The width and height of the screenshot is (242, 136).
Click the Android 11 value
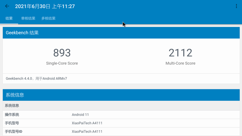(x=80, y=115)
